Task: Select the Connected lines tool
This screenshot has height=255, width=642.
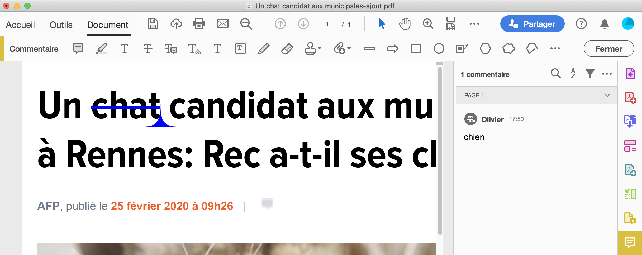Action: coord(532,49)
